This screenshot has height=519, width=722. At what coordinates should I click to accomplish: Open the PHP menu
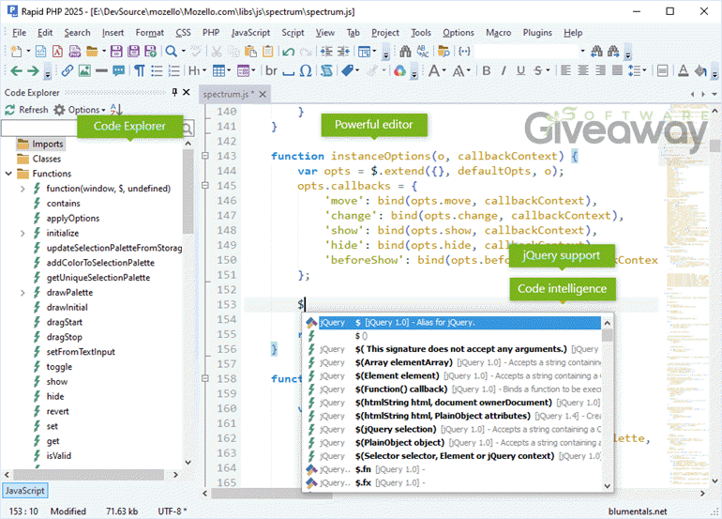tap(211, 33)
